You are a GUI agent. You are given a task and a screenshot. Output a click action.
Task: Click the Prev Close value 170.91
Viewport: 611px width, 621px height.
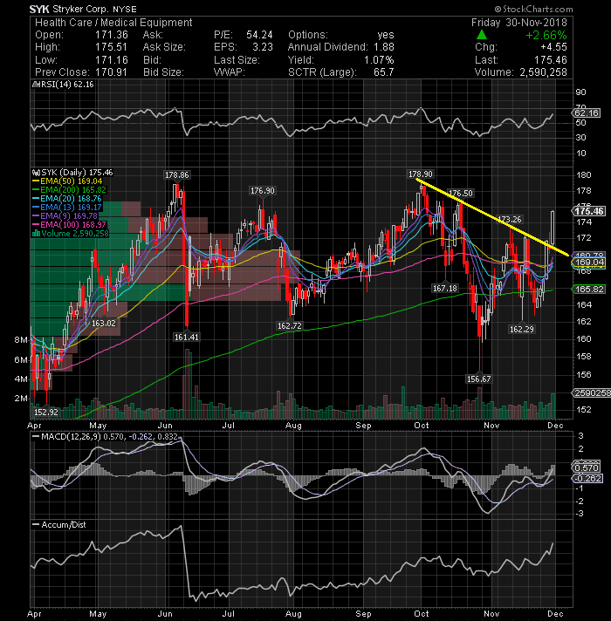click(x=112, y=72)
